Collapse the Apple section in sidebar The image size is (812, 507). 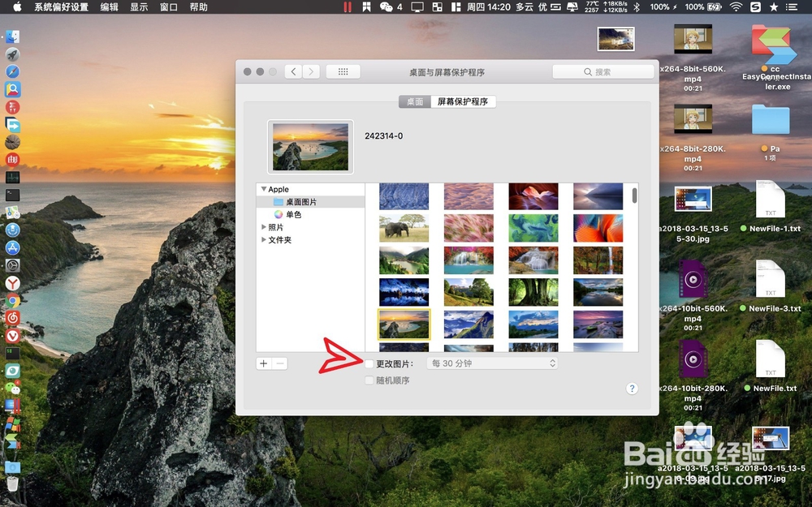pos(263,188)
